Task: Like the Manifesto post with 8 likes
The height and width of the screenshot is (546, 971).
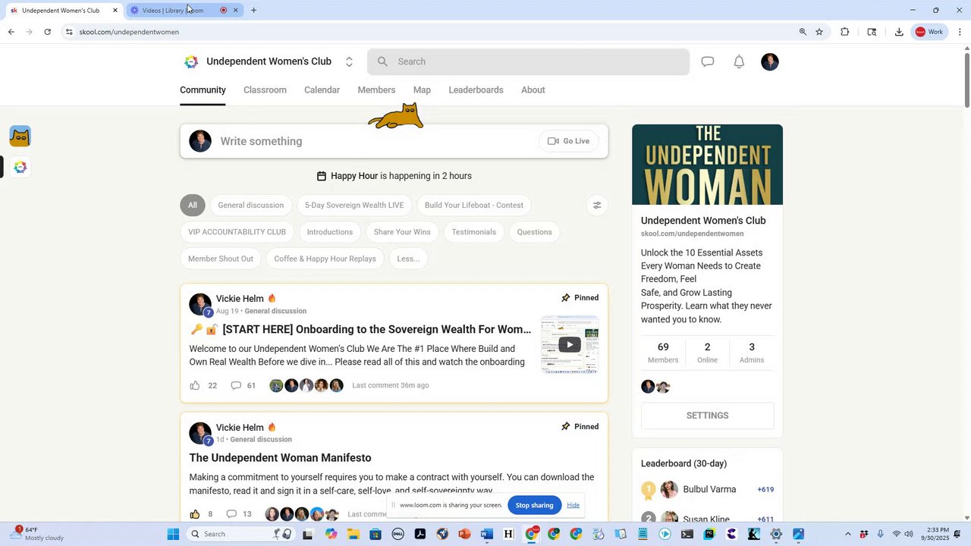Action: (x=195, y=514)
